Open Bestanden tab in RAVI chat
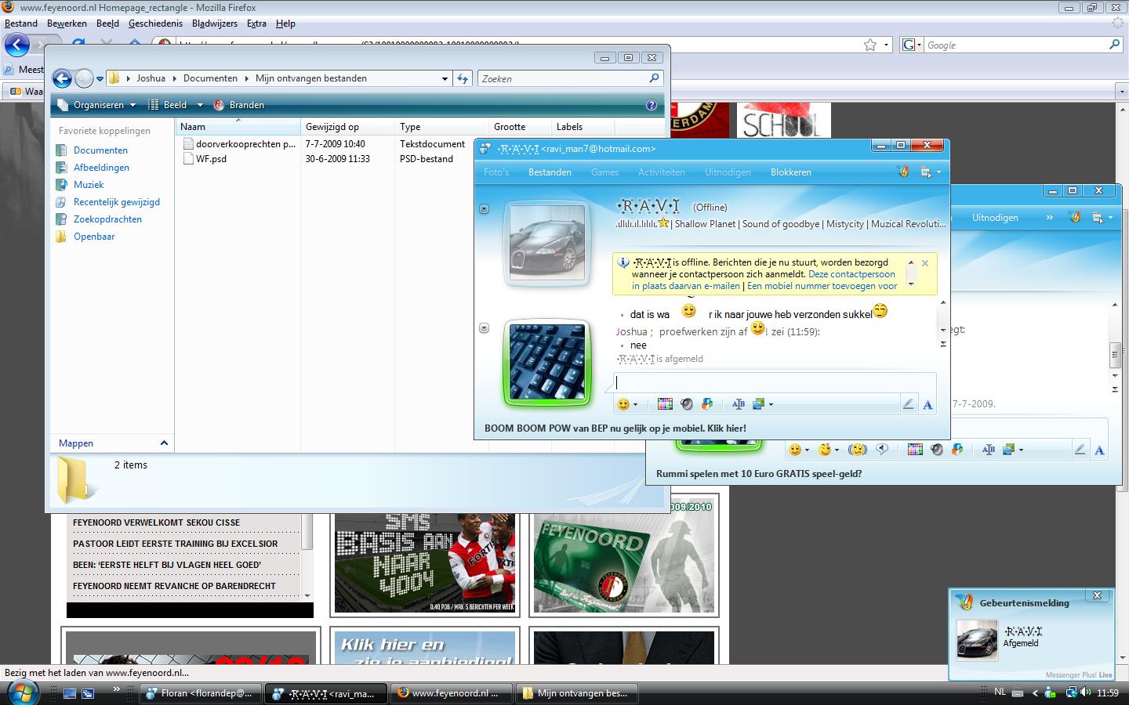The height and width of the screenshot is (705, 1129). click(550, 172)
